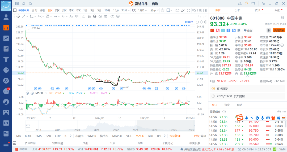Open 资金流向 bottom tab
Screen dimensions: 287x152
pyautogui.click(x=30, y=143)
